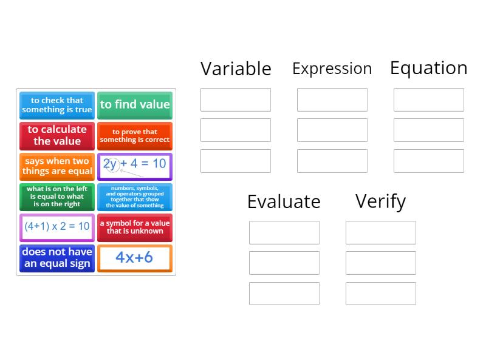Pick the 'numbers, symbols, and operators' tile

click(x=135, y=197)
